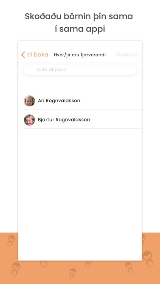Select the name Ari Rögnvaldsson
The image size is (160, 284).
pyautogui.click(x=59, y=101)
